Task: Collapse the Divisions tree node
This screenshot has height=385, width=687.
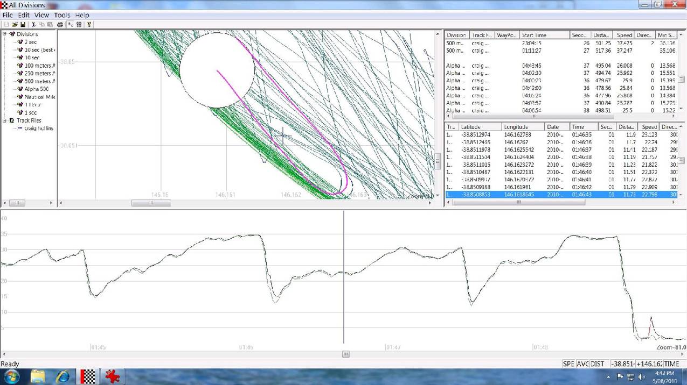Action: pos(5,34)
